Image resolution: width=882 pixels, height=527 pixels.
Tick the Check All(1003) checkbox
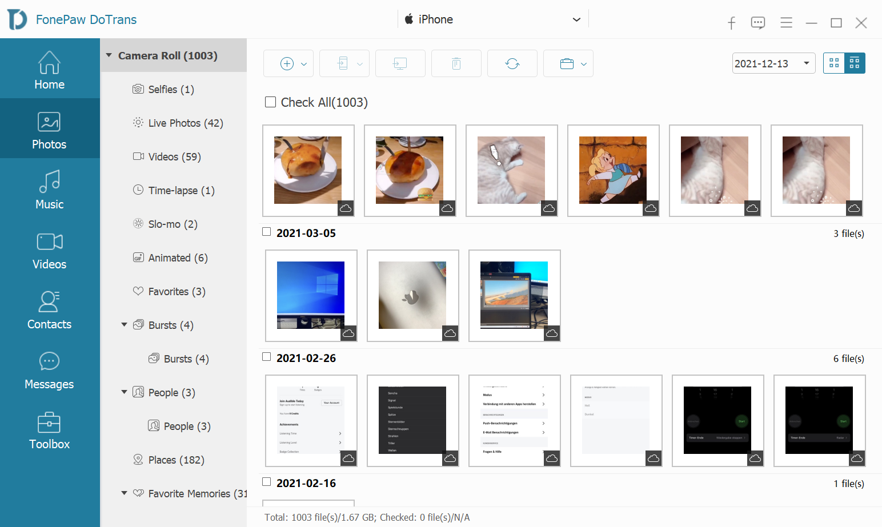click(271, 102)
